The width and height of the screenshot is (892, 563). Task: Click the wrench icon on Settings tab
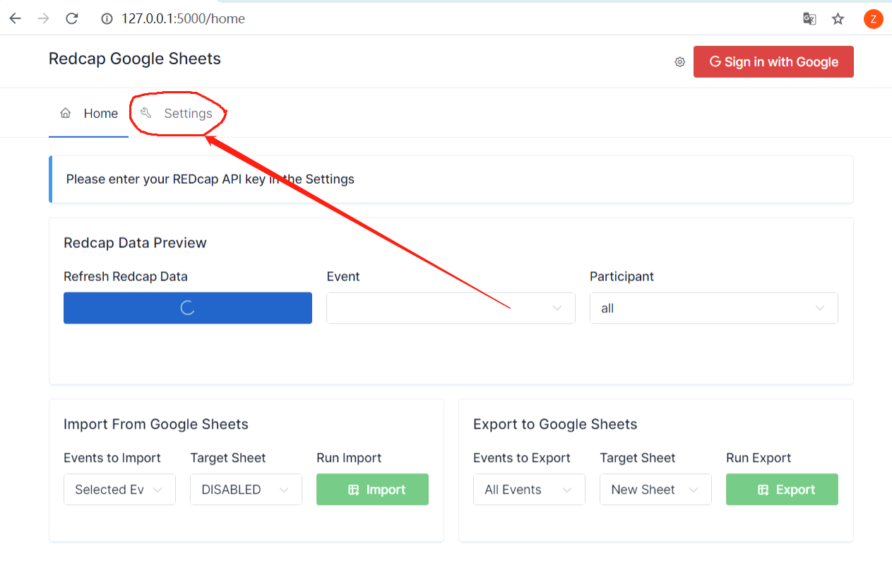pos(145,113)
